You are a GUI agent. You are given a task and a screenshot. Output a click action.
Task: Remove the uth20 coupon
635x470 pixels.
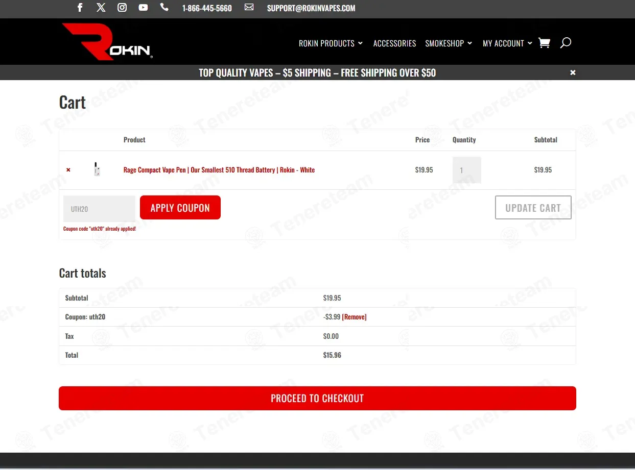354,317
